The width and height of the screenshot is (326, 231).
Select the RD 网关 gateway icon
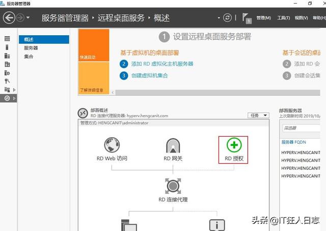click(173, 146)
